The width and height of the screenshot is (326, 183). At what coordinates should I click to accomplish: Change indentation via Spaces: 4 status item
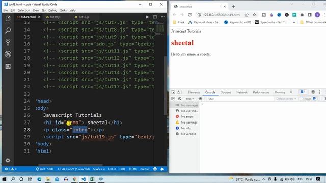tap(99, 169)
